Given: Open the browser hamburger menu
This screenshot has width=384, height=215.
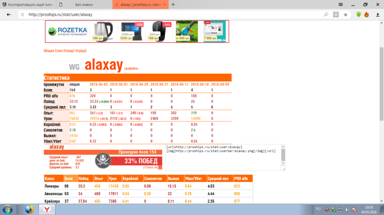Looking at the screenshot, I should point(340,4).
